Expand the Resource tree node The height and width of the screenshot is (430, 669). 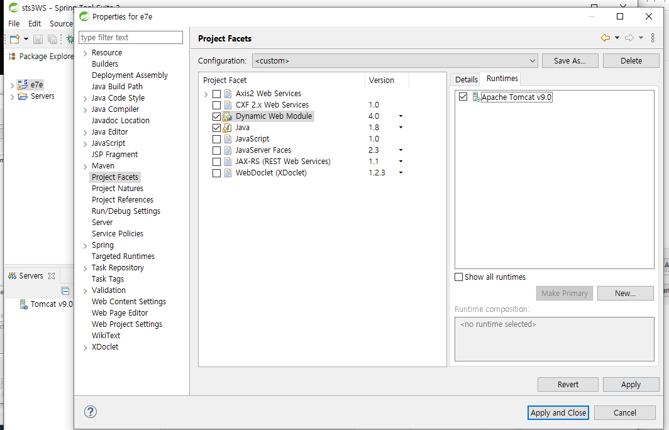(x=86, y=53)
